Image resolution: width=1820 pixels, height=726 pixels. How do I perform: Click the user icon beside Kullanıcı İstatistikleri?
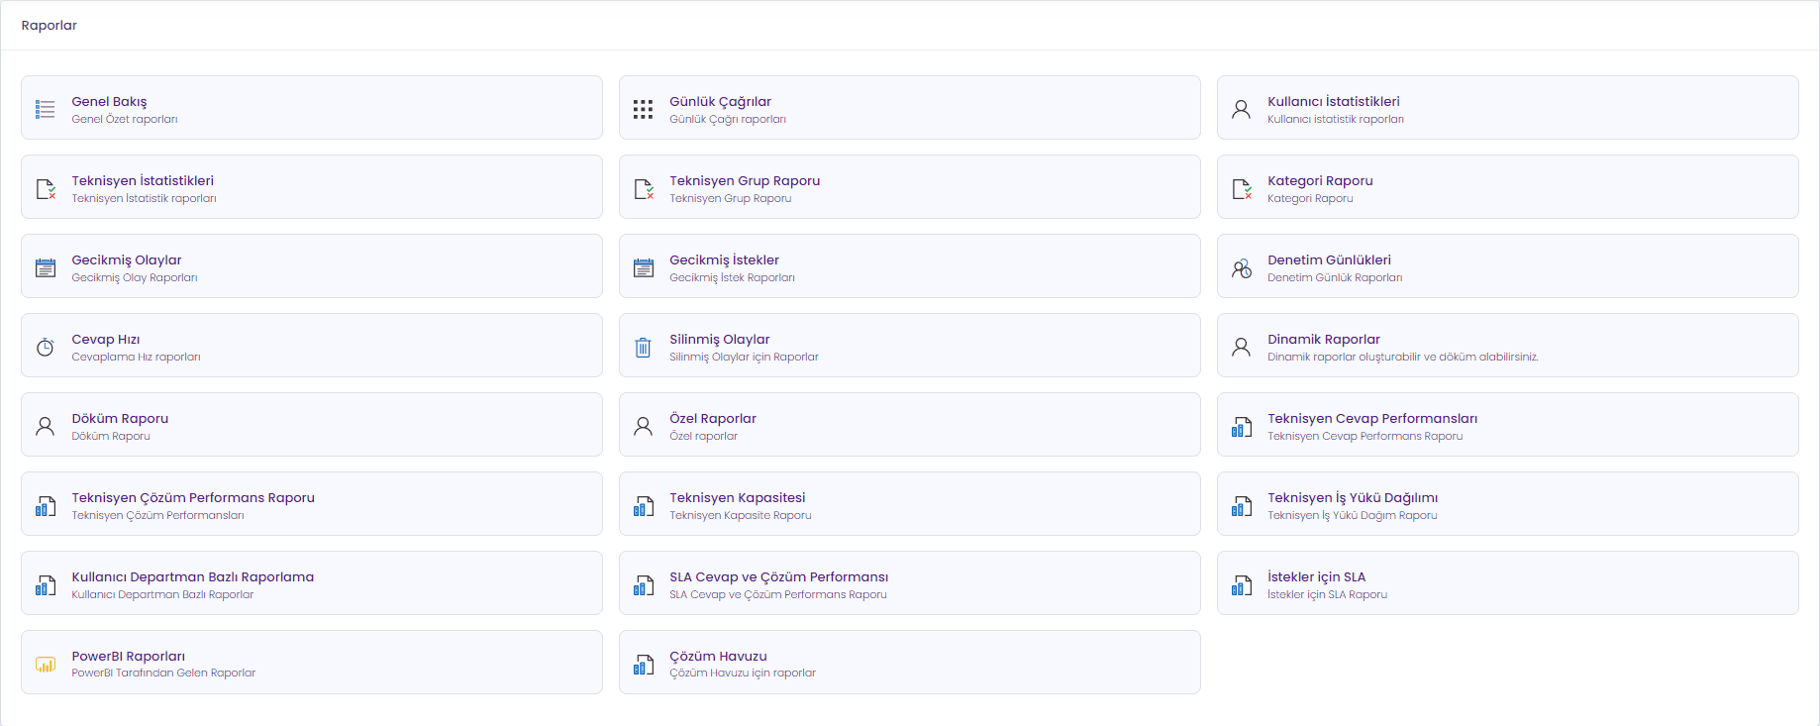pyautogui.click(x=1242, y=109)
